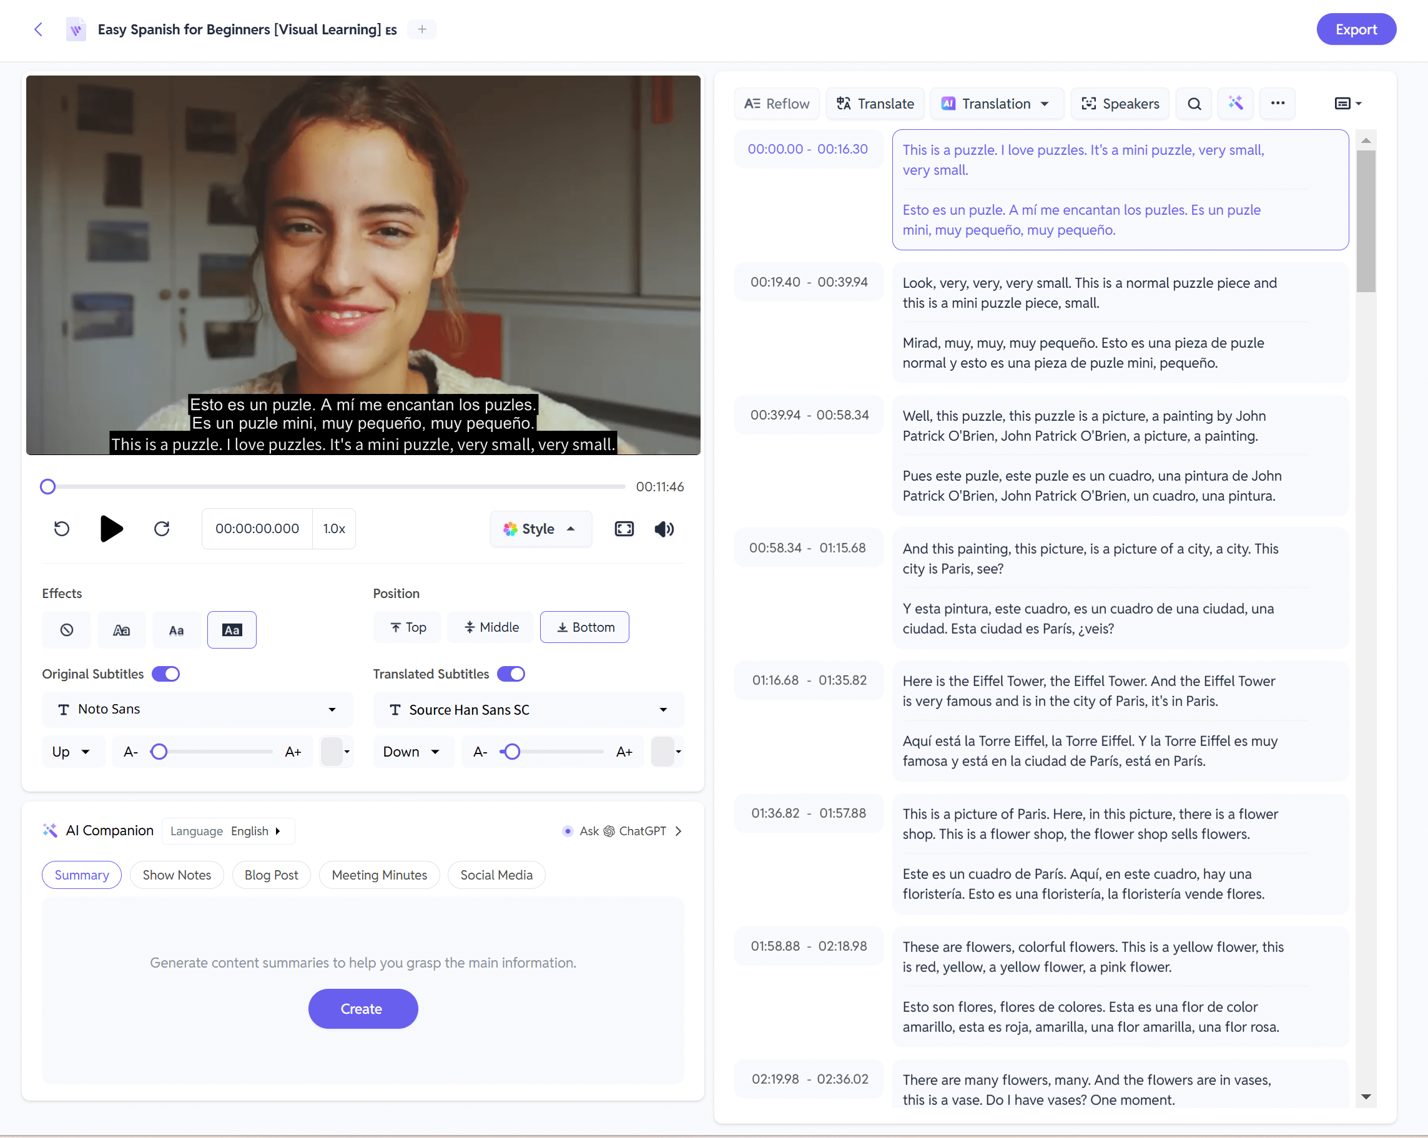Viewport: 1428px width, 1138px height.
Task: Open the Translation dropdown
Action: click(995, 103)
